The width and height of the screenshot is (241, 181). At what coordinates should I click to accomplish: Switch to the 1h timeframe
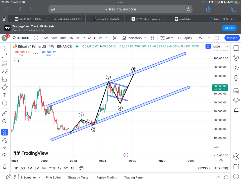[x=71, y=38]
